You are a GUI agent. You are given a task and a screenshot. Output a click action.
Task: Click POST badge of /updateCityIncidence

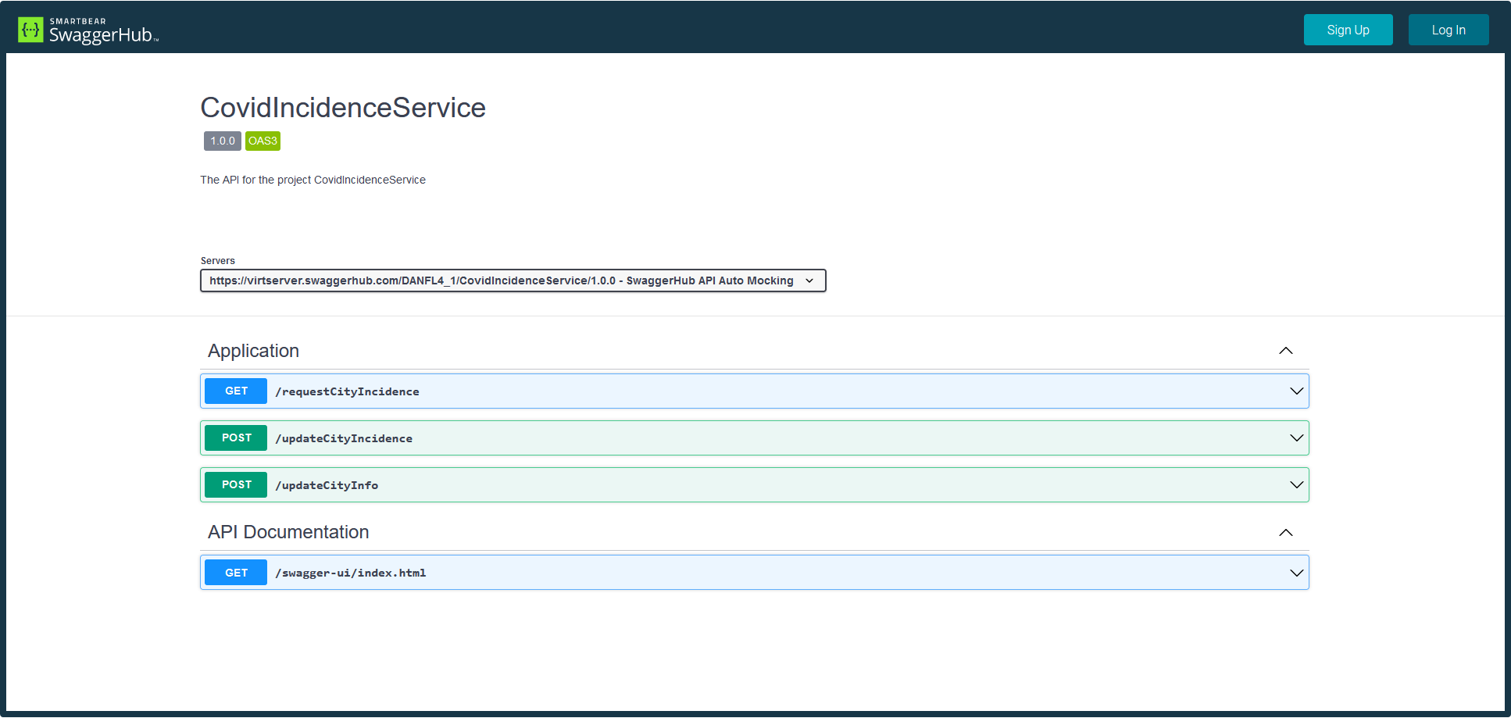click(x=236, y=438)
